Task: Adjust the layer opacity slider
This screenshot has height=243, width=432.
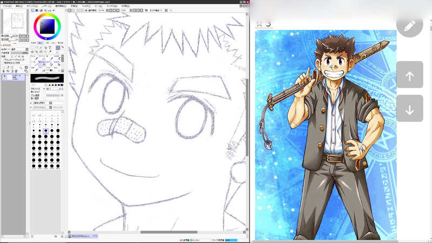Action: [19, 53]
